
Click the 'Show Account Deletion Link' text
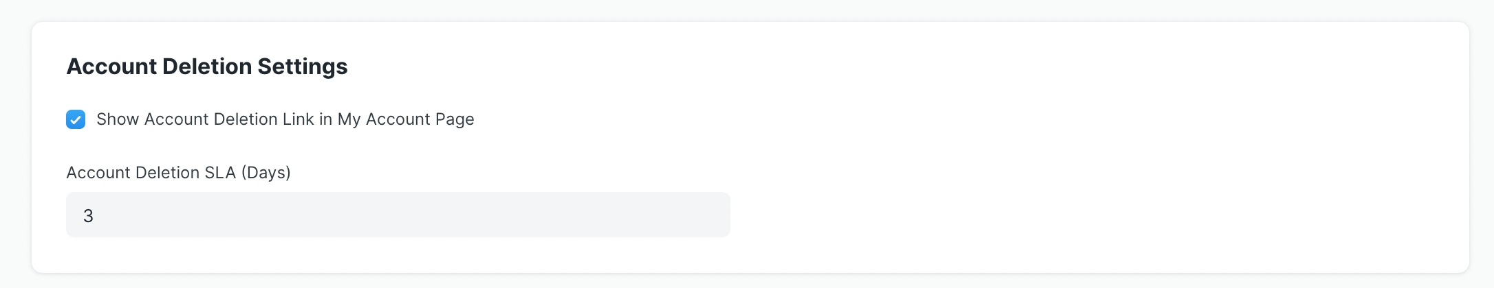(205, 119)
